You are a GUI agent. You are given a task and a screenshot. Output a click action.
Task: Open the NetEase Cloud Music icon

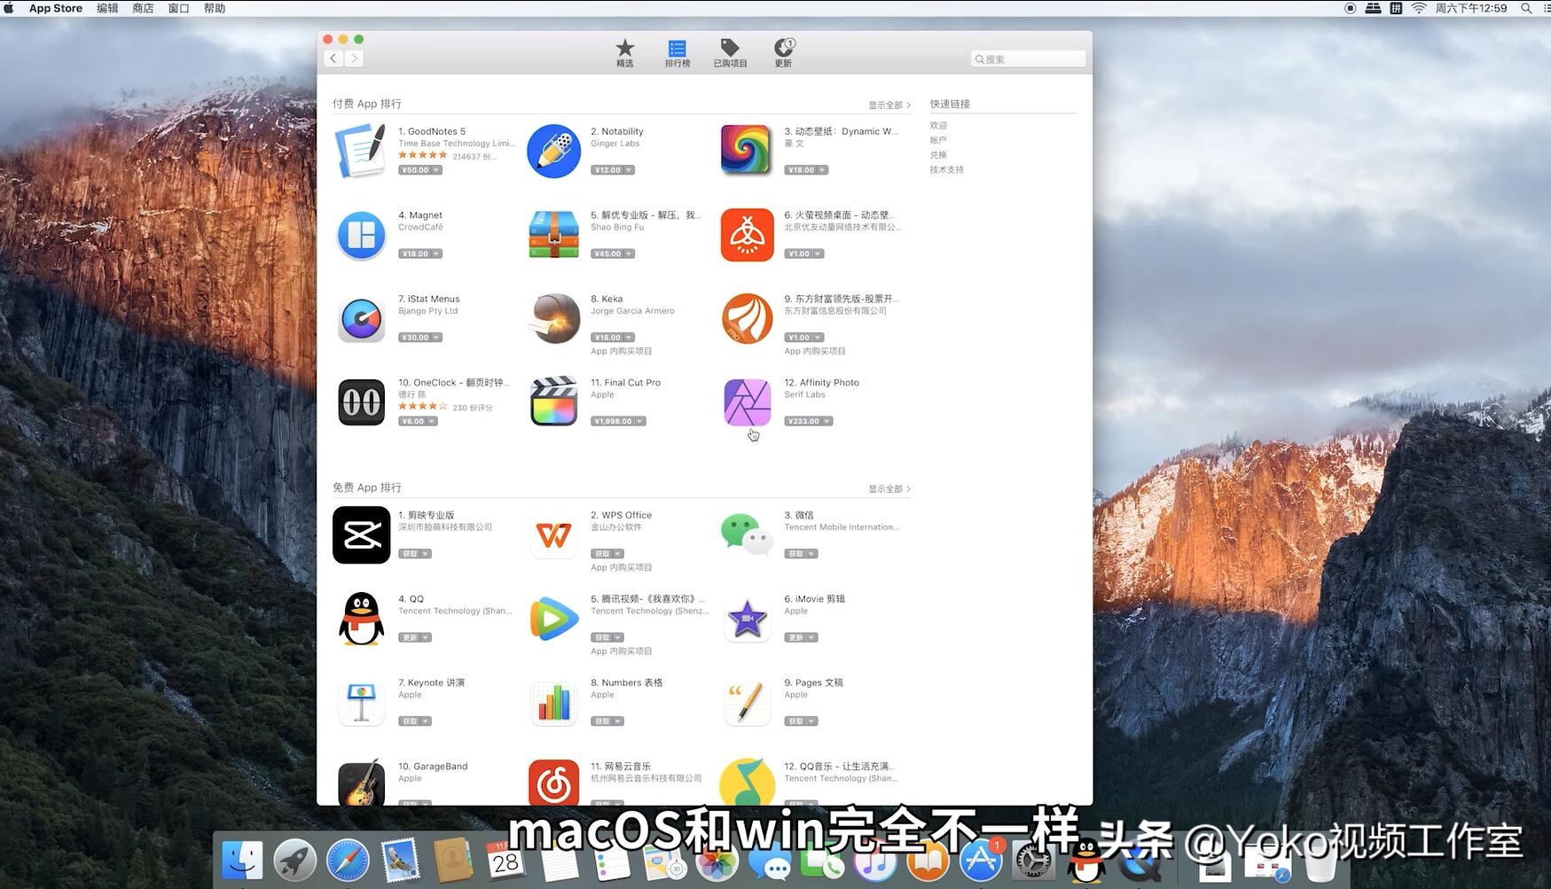point(553,782)
